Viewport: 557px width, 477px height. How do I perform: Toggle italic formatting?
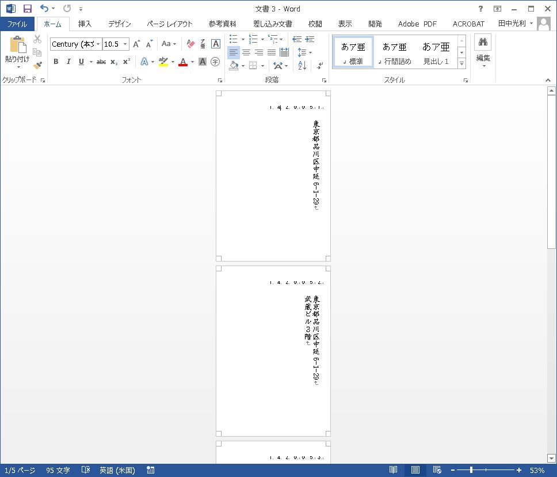click(x=68, y=62)
